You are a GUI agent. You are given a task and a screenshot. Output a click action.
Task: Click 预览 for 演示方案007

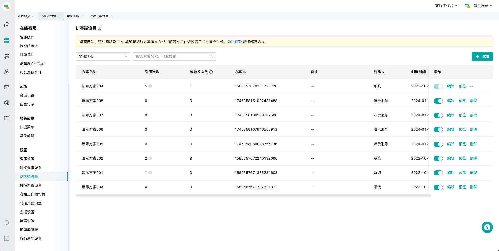click(462, 115)
